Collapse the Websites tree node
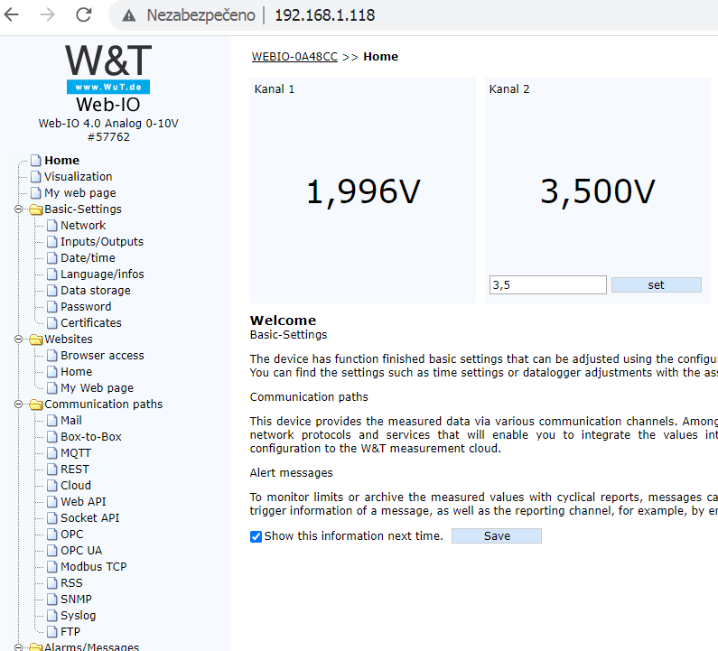The width and height of the screenshot is (718, 651). coord(18,339)
